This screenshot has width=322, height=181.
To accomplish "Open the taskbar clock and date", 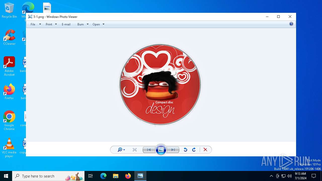I will 300,176.
